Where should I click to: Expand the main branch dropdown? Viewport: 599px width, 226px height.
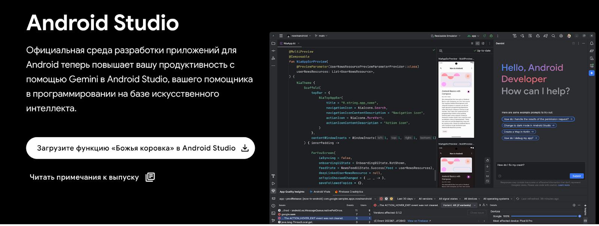321,36
